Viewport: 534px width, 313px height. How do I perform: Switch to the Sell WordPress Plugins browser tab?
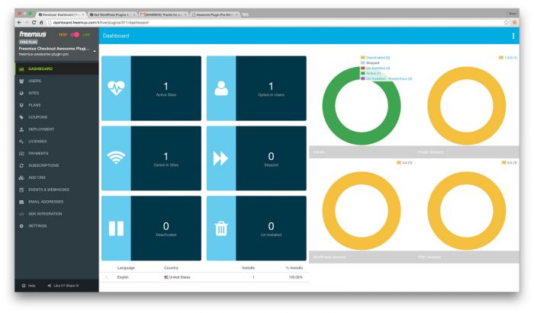(113, 14)
